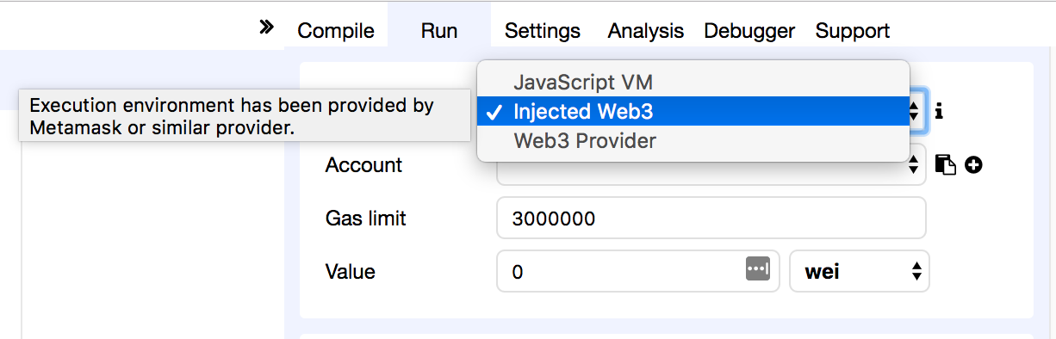Go to the Debugger tab
1056x339 pixels.
(x=749, y=31)
